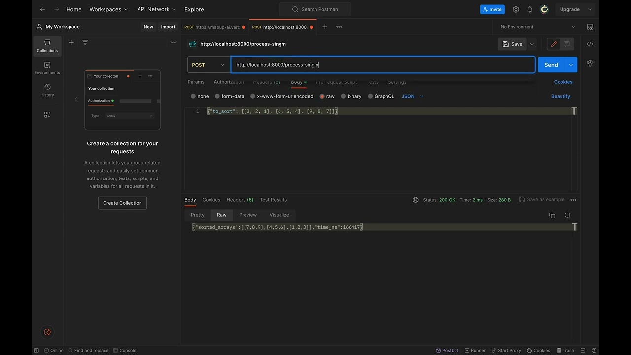Image resolution: width=631 pixels, height=355 pixels.
Task: Open the request comments icon
Action: [x=567, y=44]
